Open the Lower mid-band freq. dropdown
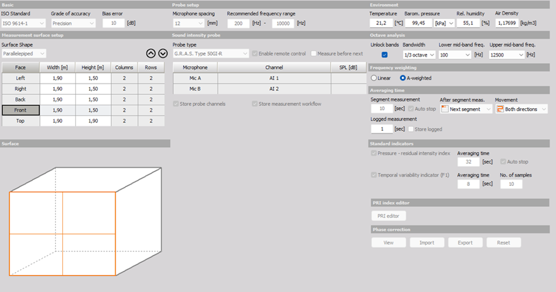Screen dimensions: 556x292 [454, 55]
